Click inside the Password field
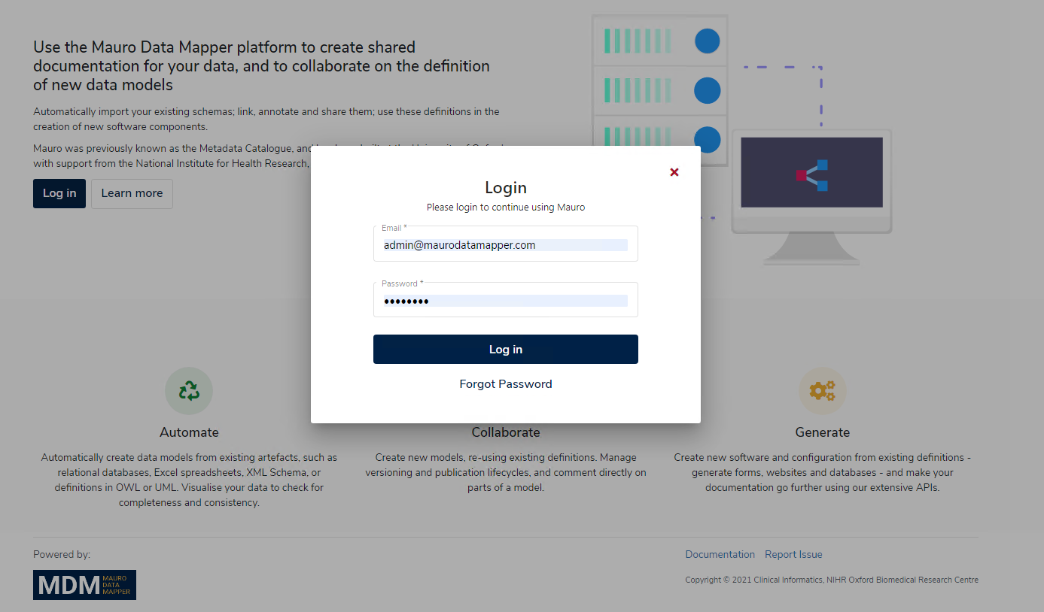 (505, 300)
